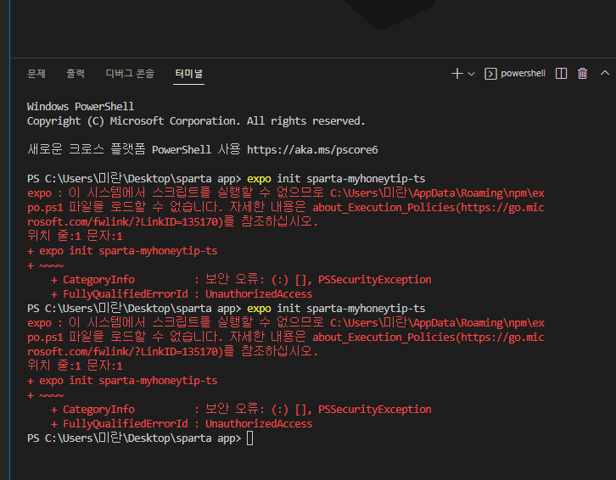Expand the new terminal launch profile dropdown
This screenshot has height=480, width=616.
(472, 74)
